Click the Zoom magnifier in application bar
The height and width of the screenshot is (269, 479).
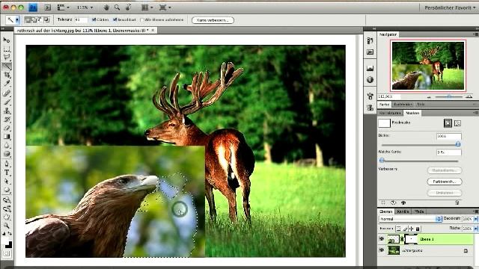tap(117, 7)
